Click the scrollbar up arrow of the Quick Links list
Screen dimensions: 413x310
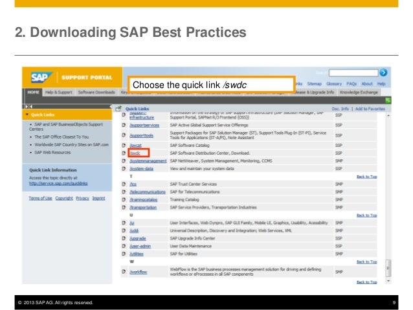coord(388,115)
